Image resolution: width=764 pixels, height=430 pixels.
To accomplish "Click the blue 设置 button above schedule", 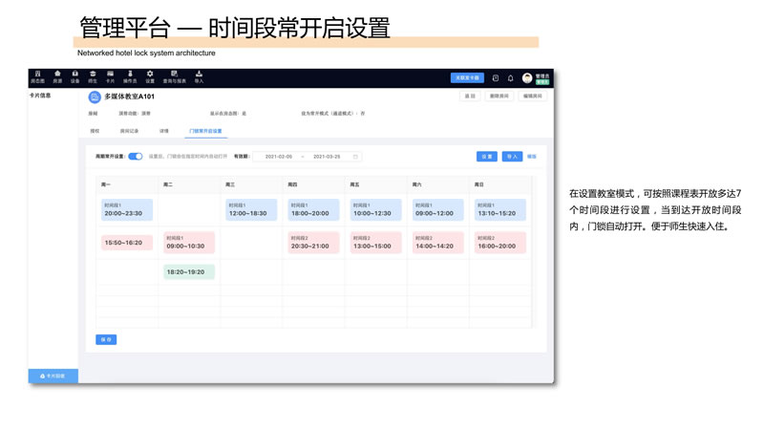I will 487,157.
